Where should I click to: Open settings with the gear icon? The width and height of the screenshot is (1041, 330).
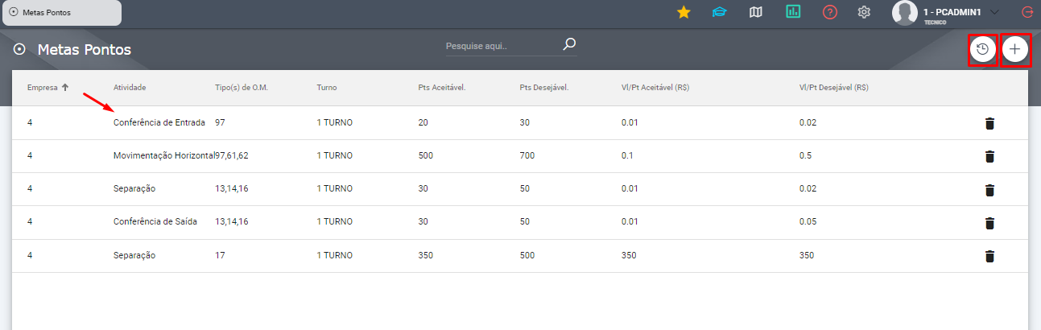(x=865, y=12)
